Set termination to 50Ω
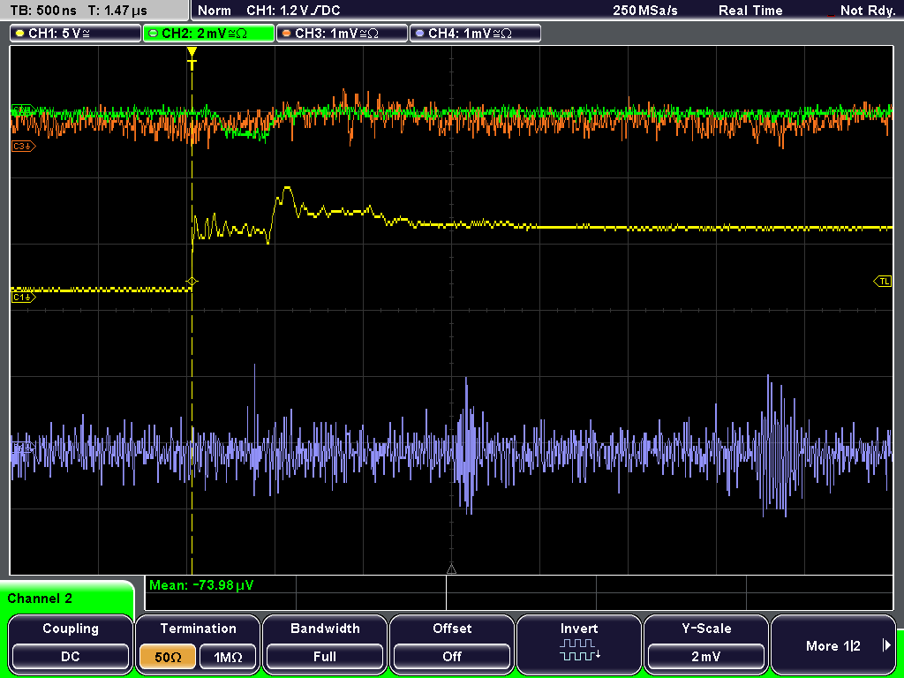The width and height of the screenshot is (904, 678). pyautogui.click(x=168, y=657)
